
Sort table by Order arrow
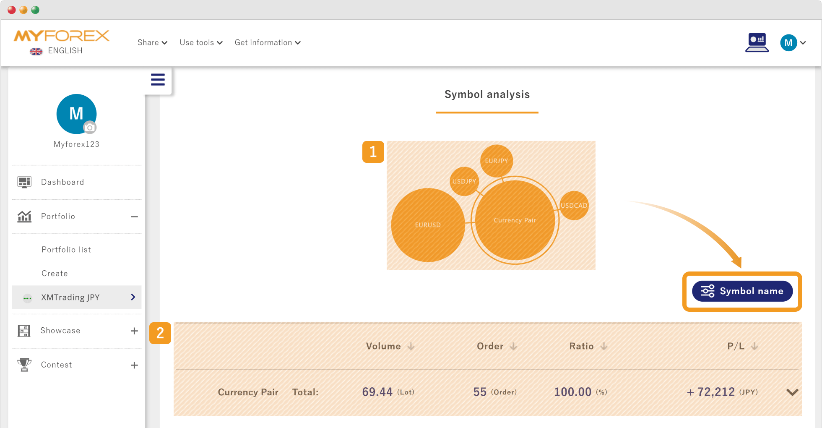513,346
